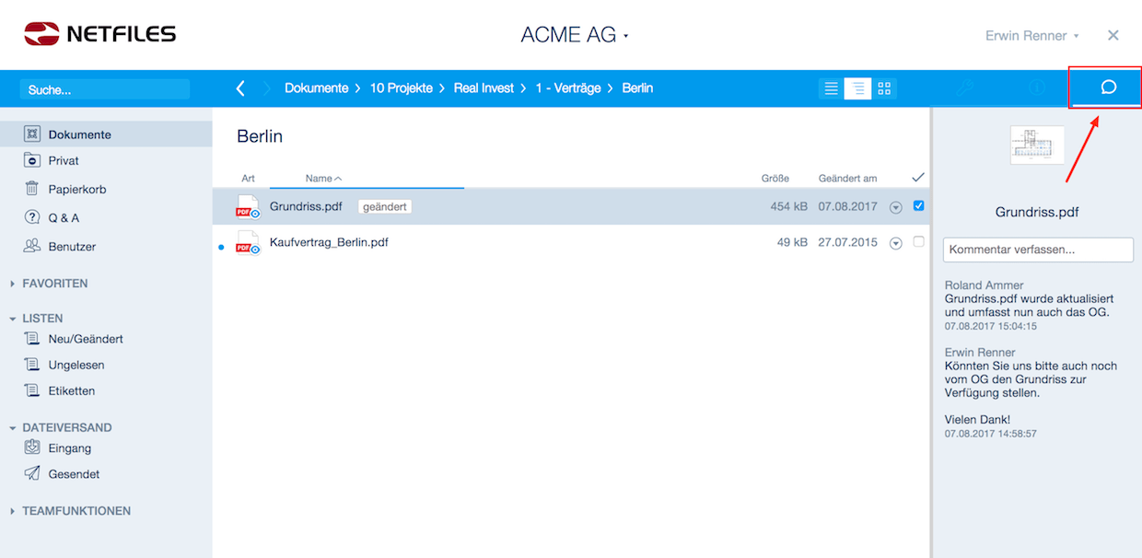Switch to thumbnail grid view
The width and height of the screenshot is (1142, 558).
(884, 88)
